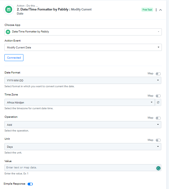Disable the Simple Response toggle
This screenshot has width=169, height=189.
pyautogui.click(x=30, y=184)
